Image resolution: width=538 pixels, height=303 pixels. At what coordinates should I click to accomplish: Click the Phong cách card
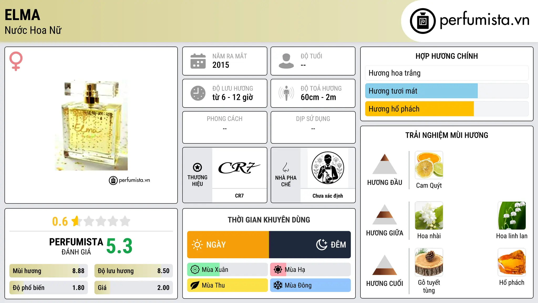225,127
